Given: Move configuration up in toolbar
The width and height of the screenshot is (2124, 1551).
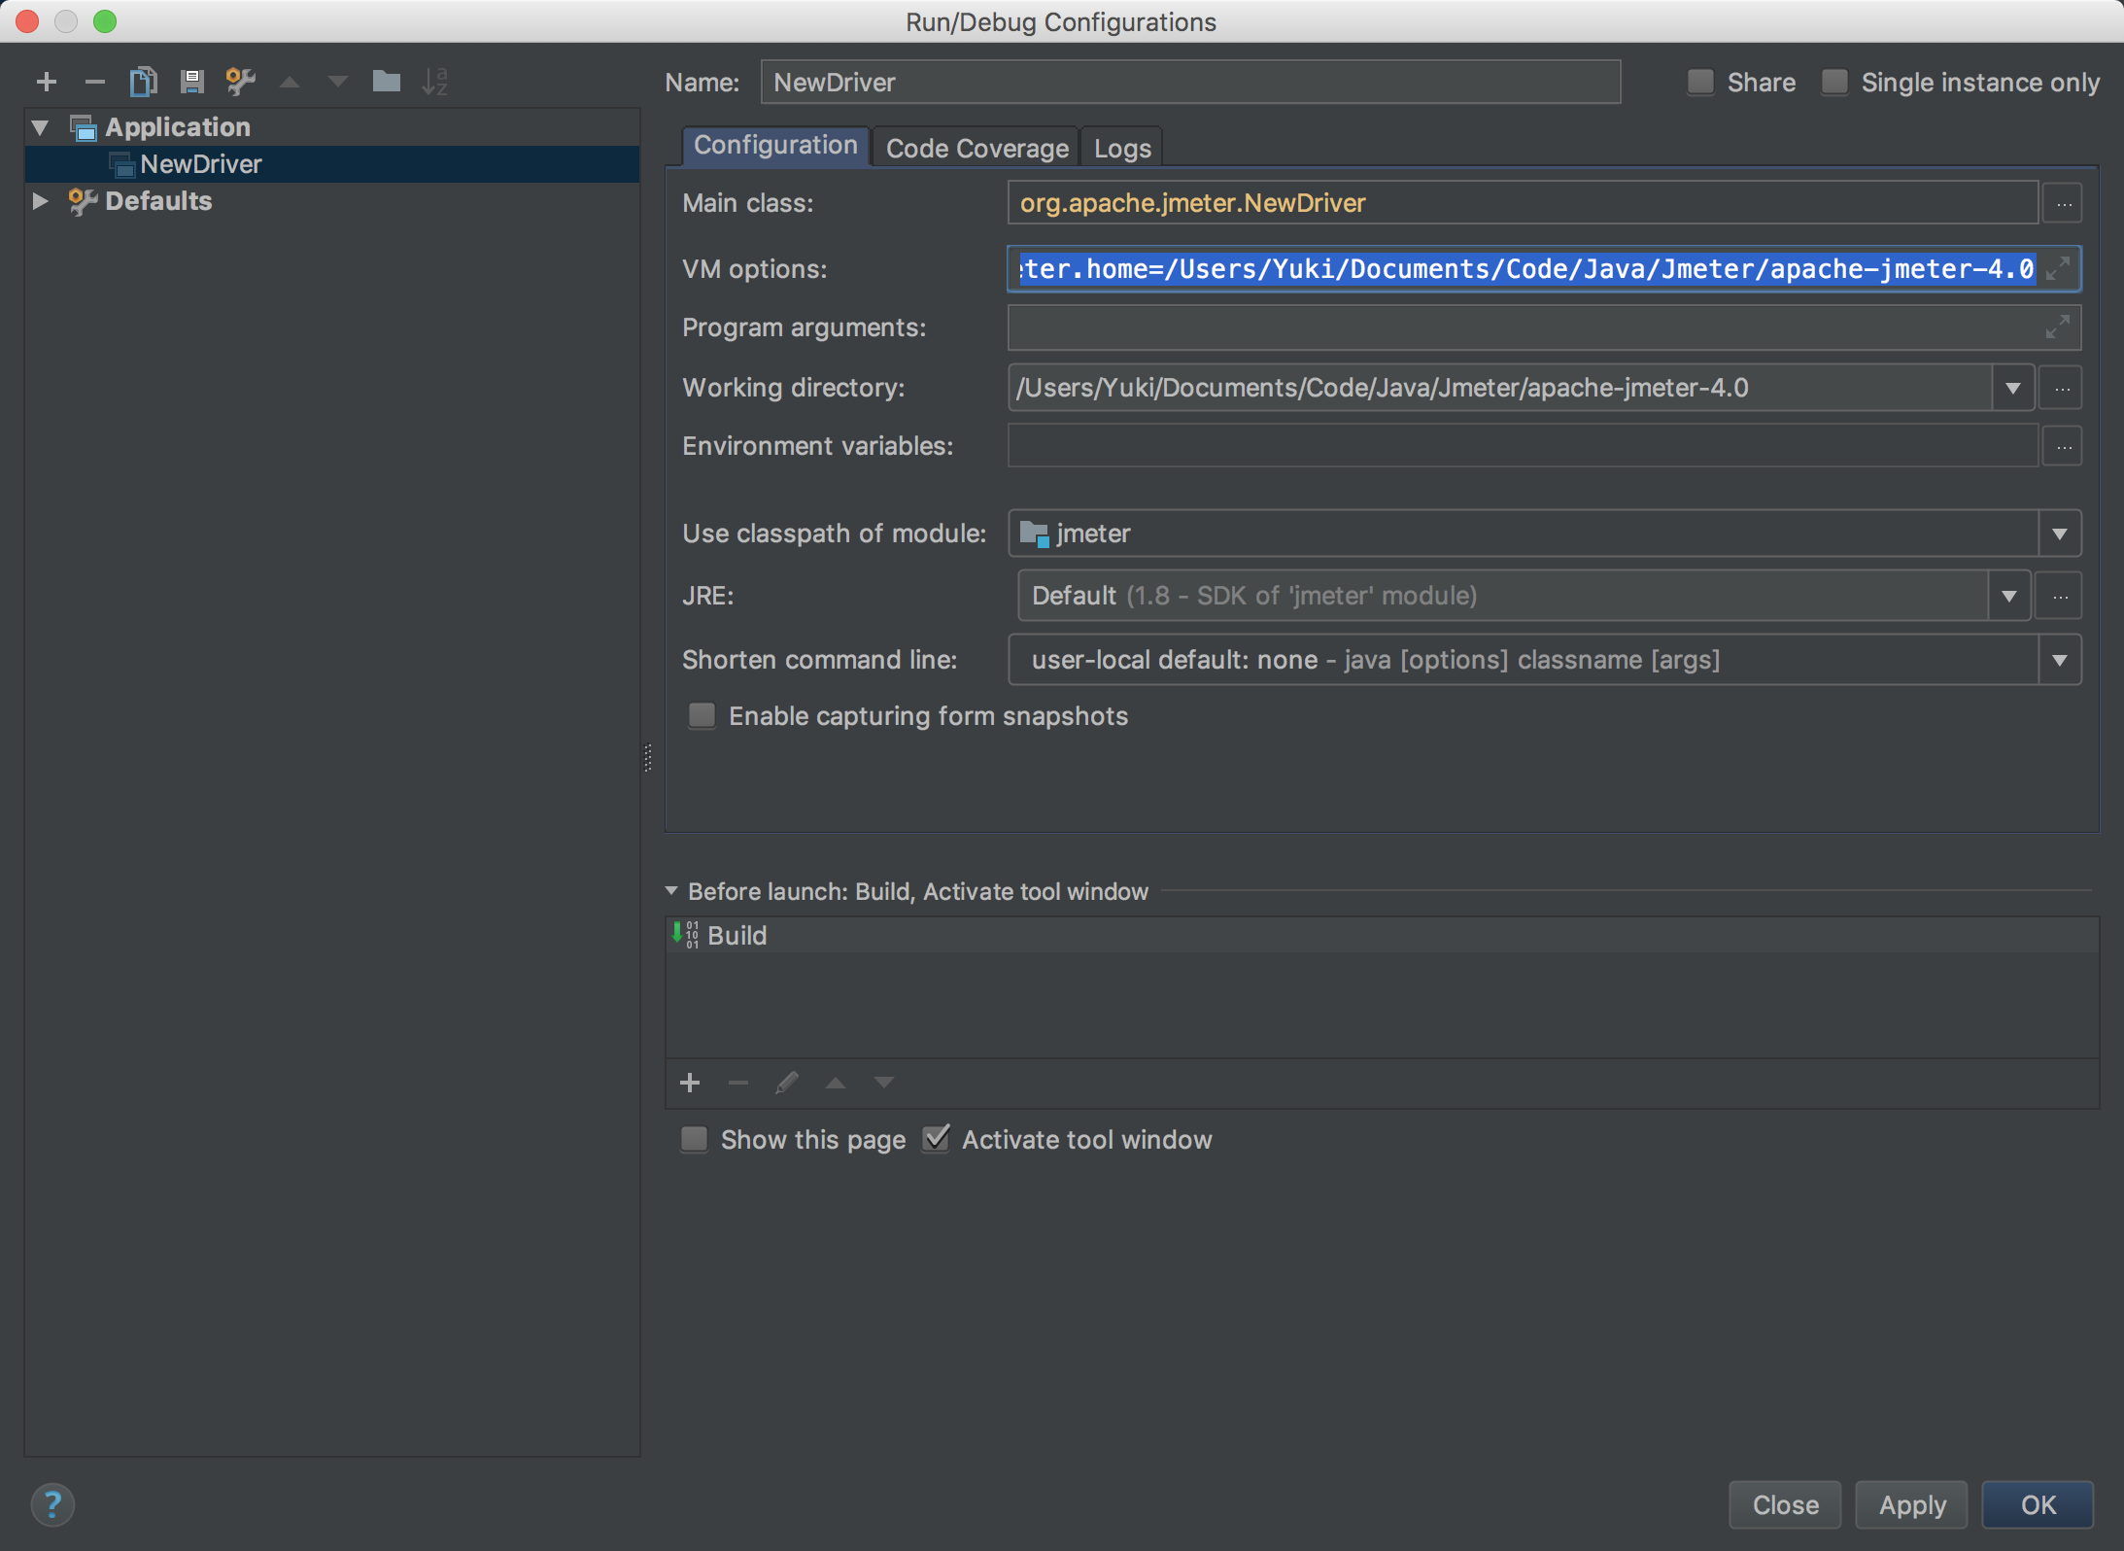Looking at the screenshot, I should tap(289, 83).
